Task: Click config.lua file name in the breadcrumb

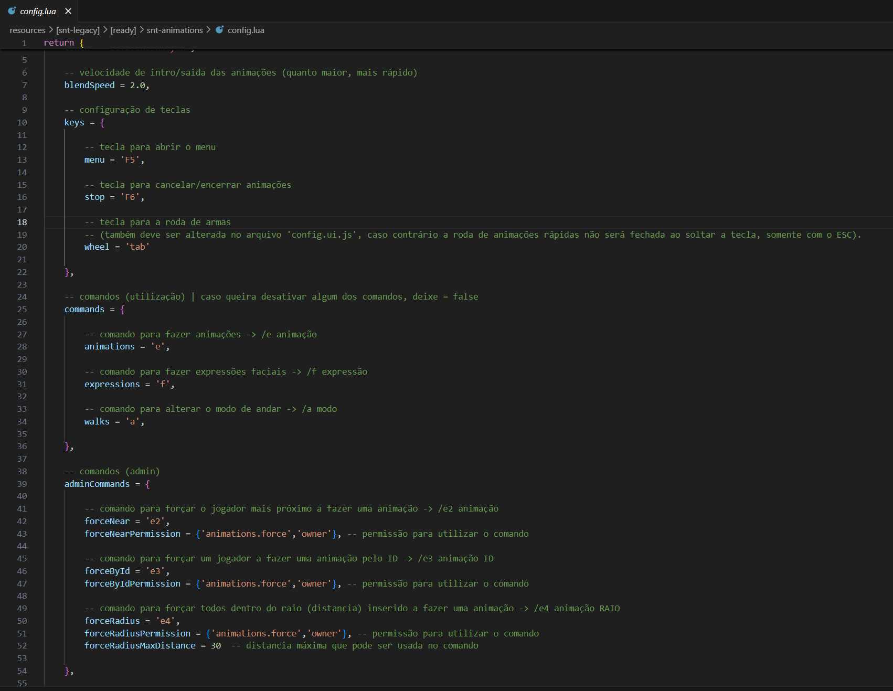Action: [246, 30]
